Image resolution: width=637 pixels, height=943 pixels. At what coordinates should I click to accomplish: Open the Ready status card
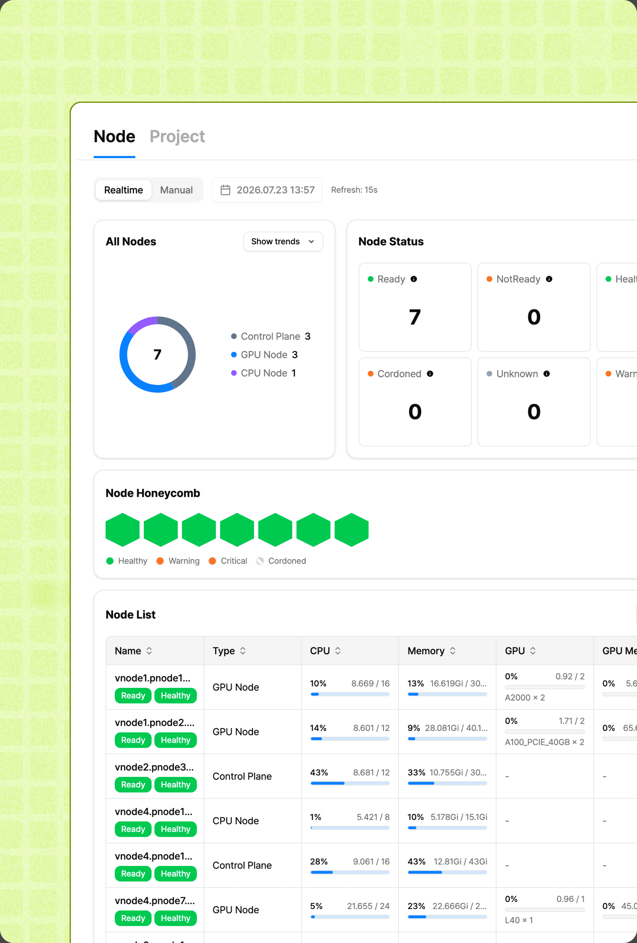pyautogui.click(x=415, y=307)
